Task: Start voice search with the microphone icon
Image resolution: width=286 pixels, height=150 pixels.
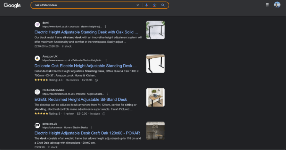Action: 147,5
